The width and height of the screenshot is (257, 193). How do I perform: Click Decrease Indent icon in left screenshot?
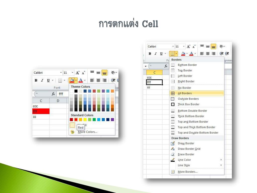113,80
